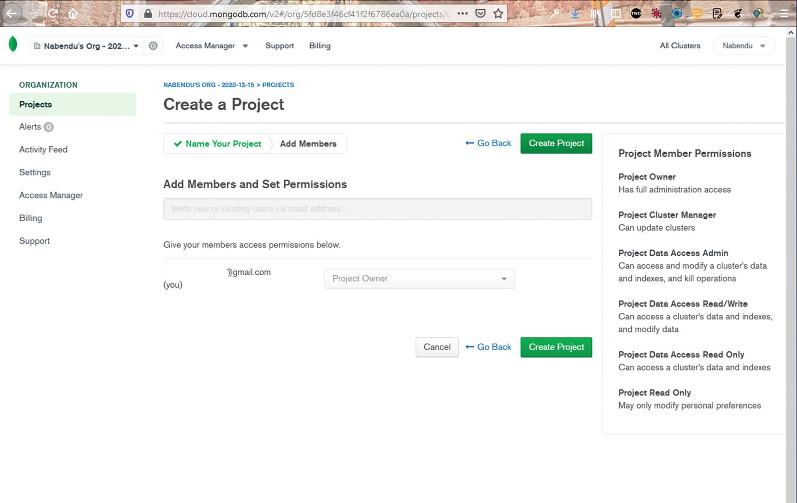Reload the page with refresh icon
Screen dimensions: 797x503
click(53, 13)
